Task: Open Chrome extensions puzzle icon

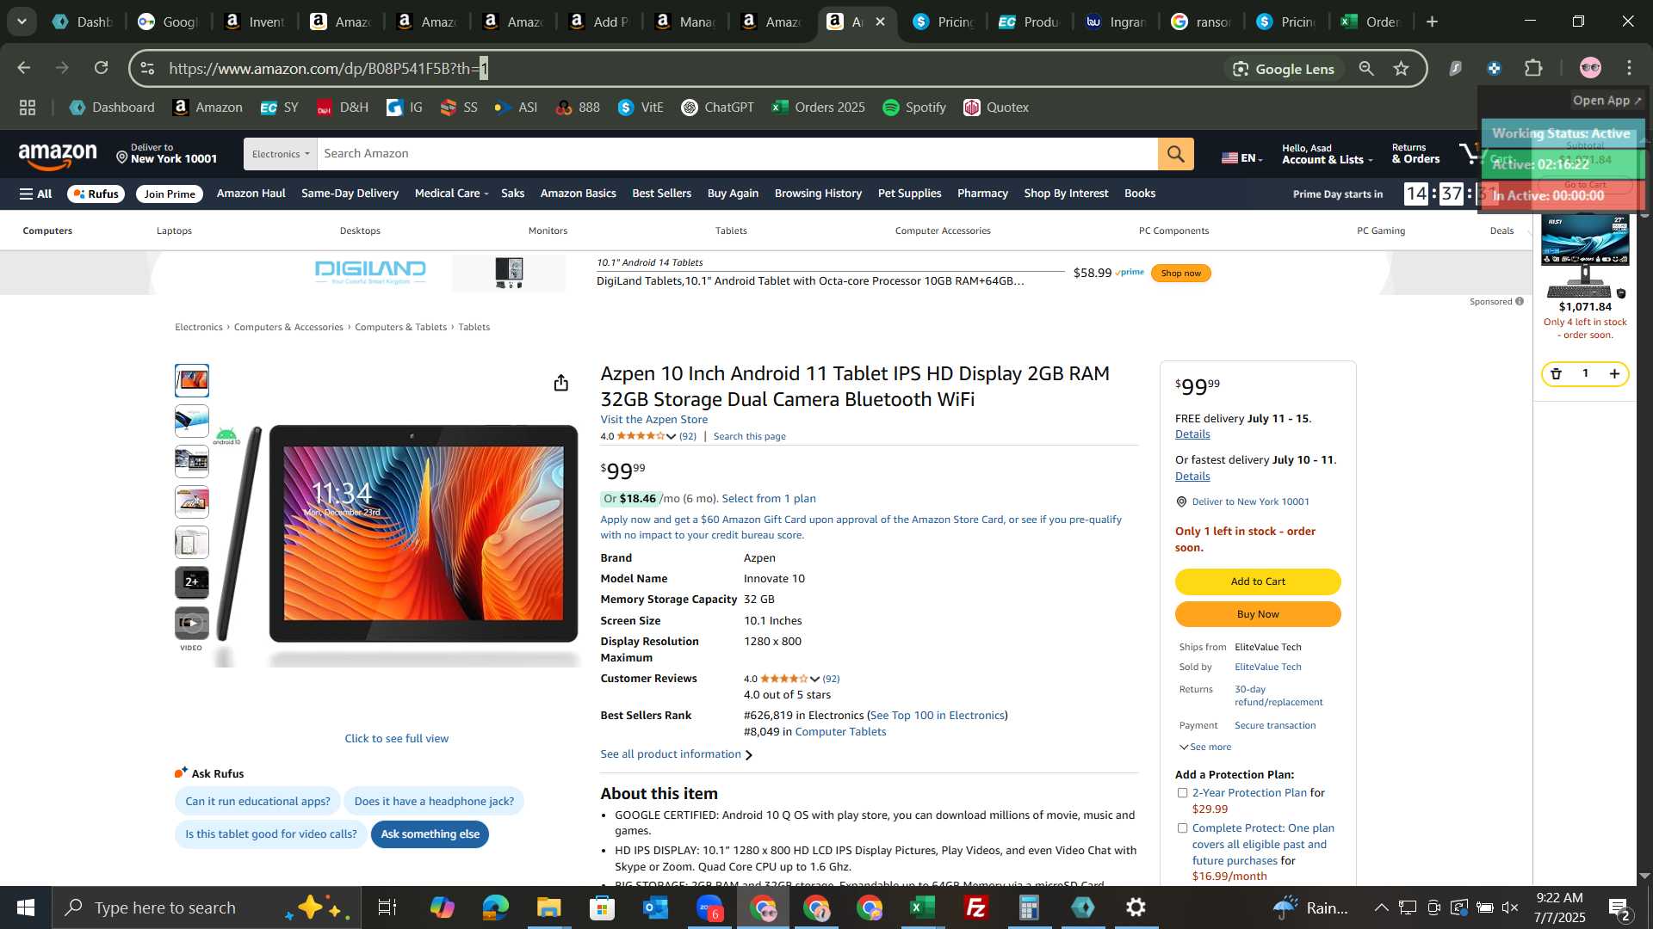Action: click(x=1533, y=69)
